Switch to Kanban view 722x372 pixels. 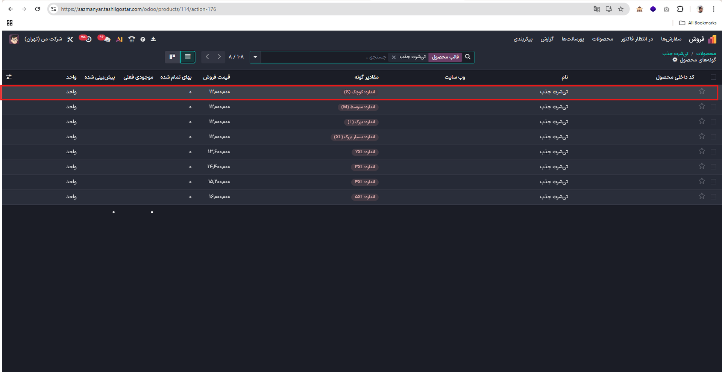tap(172, 57)
